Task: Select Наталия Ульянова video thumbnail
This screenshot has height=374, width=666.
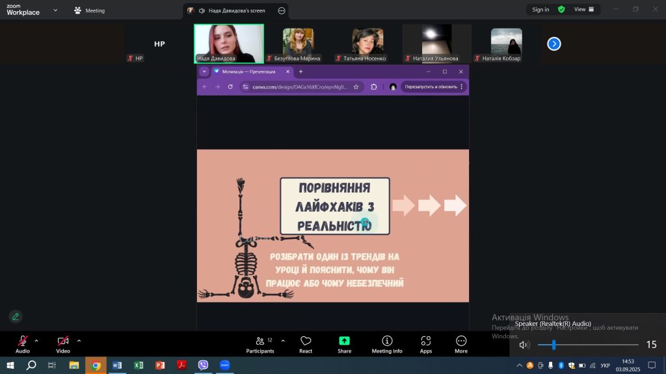Action: pyautogui.click(x=436, y=44)
